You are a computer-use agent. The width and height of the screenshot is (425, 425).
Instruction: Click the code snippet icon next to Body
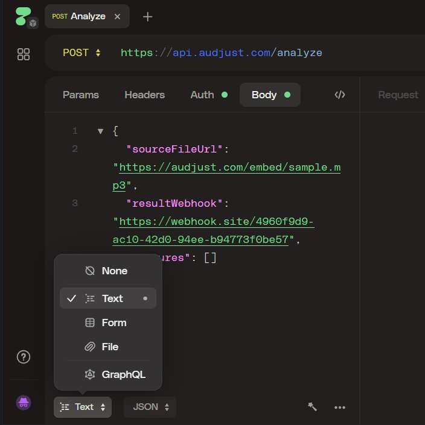click(x=340, y=95)
